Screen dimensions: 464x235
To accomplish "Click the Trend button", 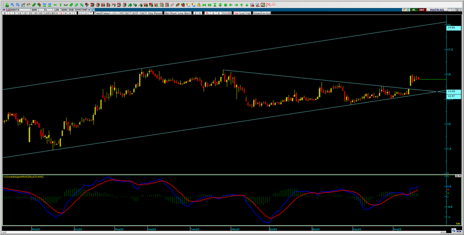I will 98,13.
